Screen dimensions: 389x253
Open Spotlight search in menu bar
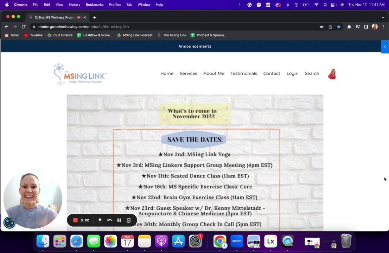325,5
